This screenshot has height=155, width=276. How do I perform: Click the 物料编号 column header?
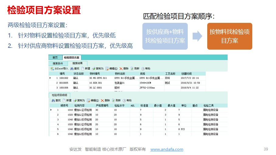95,73
